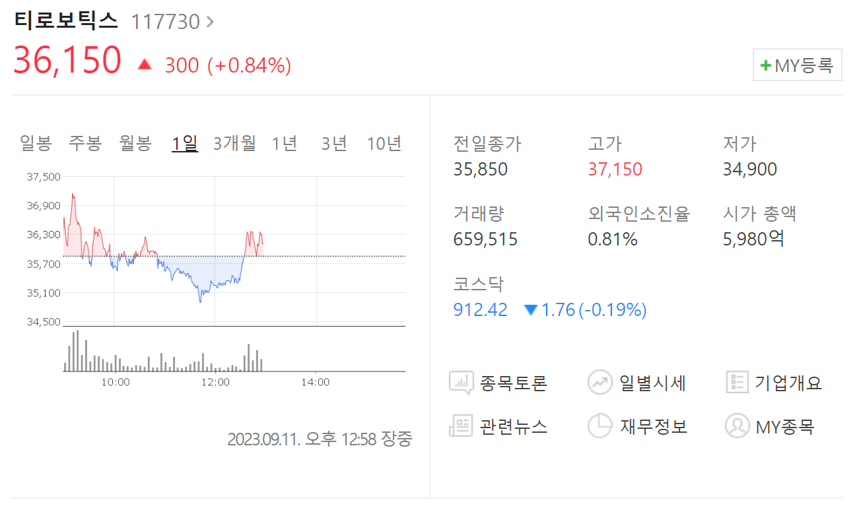Select the 10년 chart period
Image resolution: width=861 pixels, height=508 pixels.
click(x=384, y=143)
